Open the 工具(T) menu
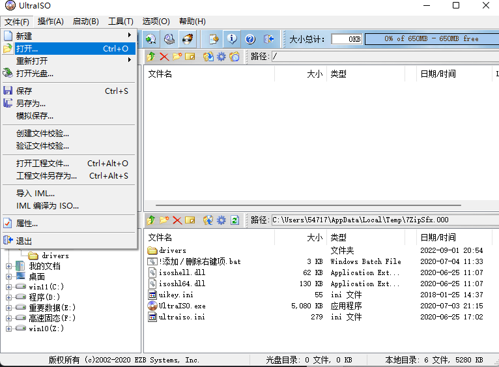The image size is (499, 367). tap(121, 22)
